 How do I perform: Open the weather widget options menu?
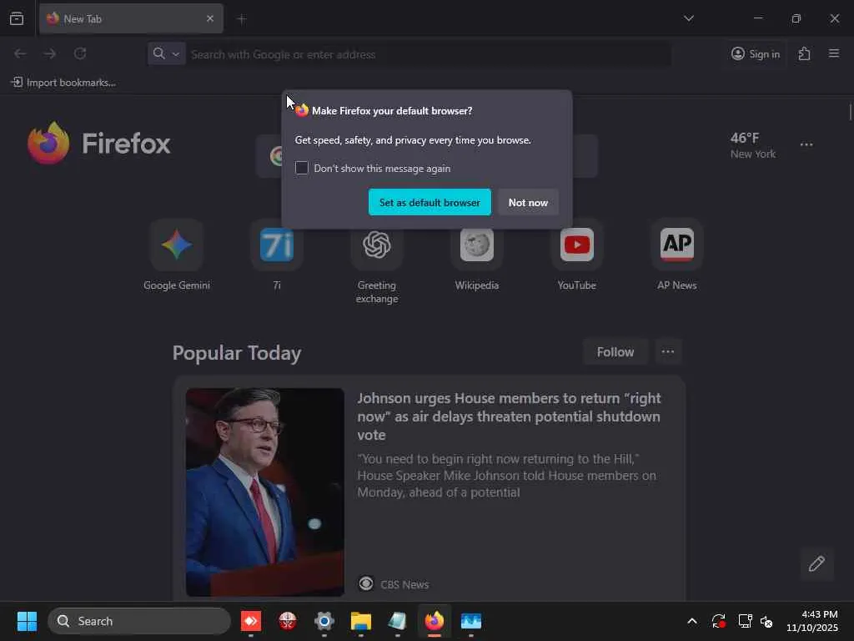(806, 144)
